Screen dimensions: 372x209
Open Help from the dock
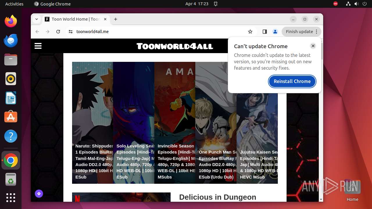pyautogui.click(x=11, y=136)
